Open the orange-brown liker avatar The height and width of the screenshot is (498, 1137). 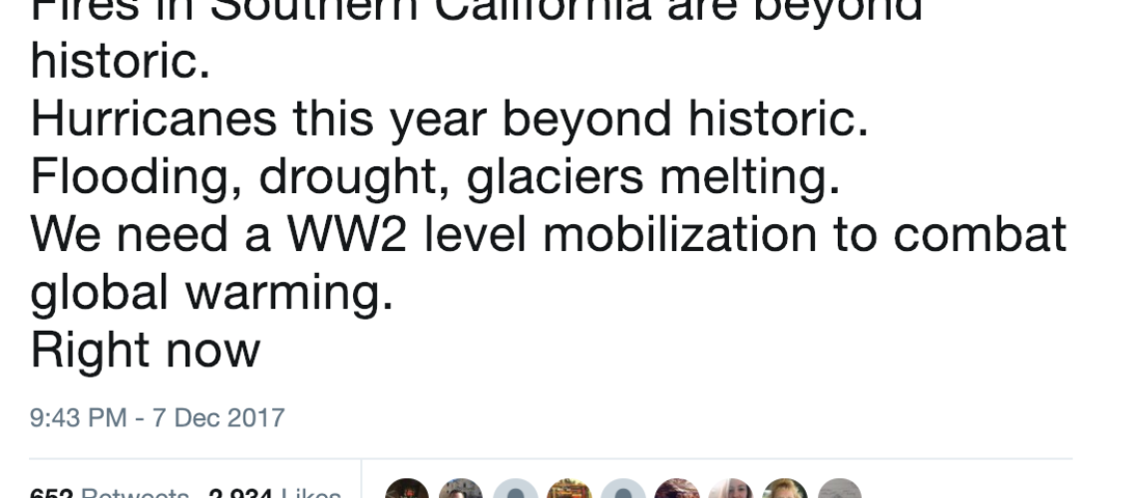pos(568,489)
